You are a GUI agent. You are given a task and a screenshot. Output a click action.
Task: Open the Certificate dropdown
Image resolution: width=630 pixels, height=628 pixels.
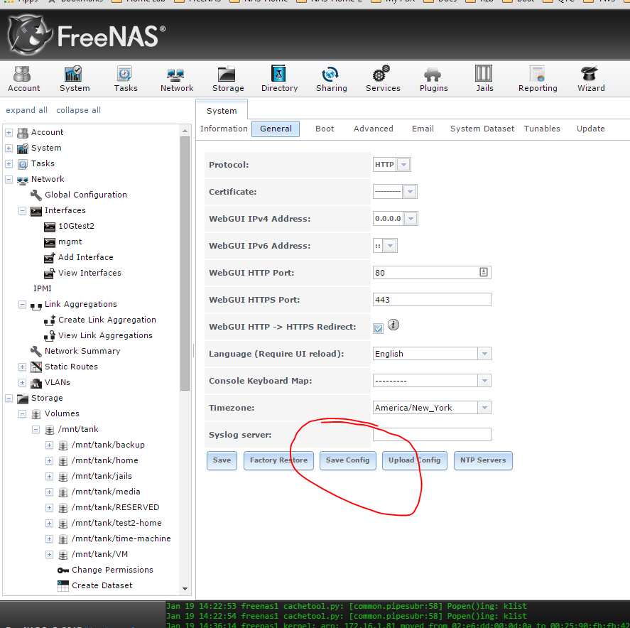(409, 192)
